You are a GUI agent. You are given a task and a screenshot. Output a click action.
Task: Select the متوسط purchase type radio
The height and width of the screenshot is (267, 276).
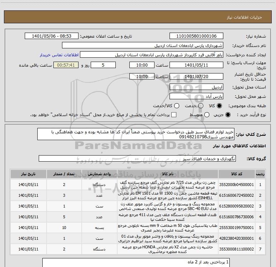point(207,115)
